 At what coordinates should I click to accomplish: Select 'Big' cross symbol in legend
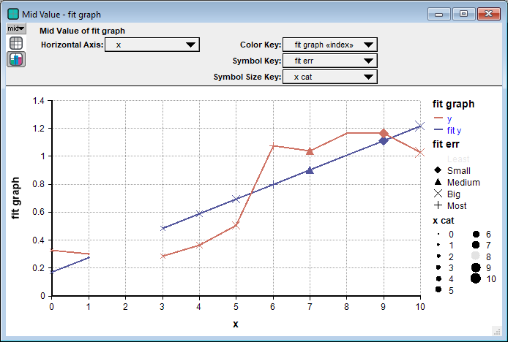(x=438, y=194)
